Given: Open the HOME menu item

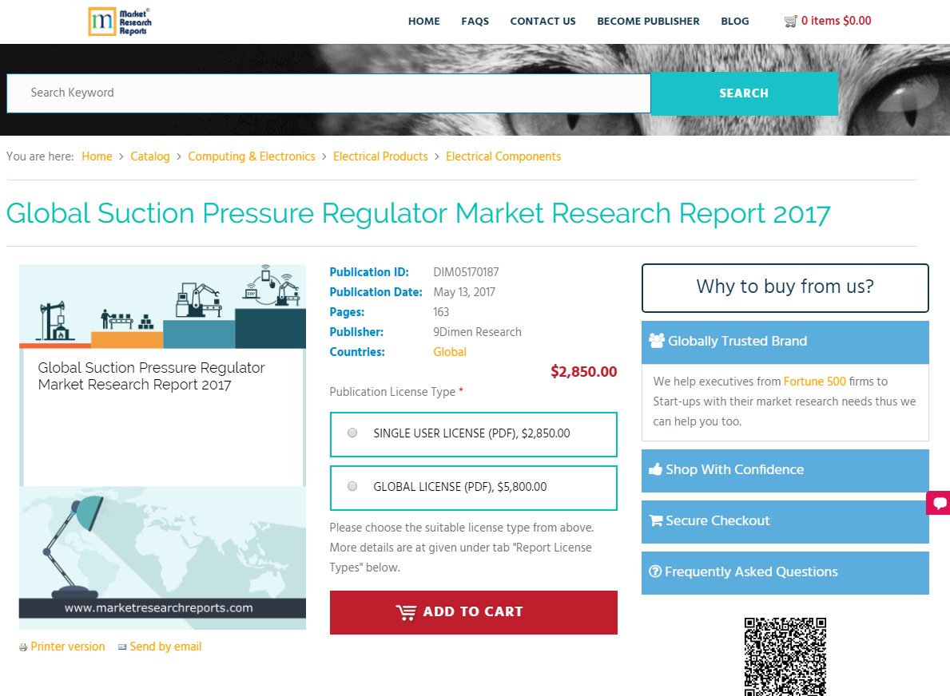Looking at the screenshot, I should tap(424, 22).
